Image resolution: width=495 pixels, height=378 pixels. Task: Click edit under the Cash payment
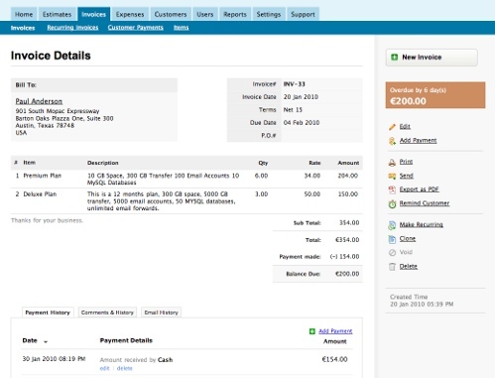tap(104, 368)
